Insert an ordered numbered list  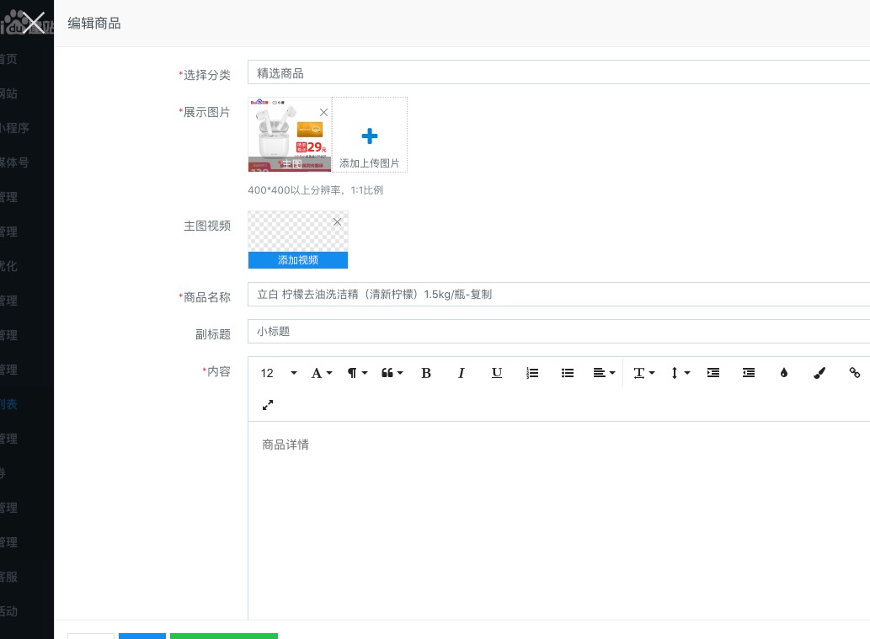point(532,373)
